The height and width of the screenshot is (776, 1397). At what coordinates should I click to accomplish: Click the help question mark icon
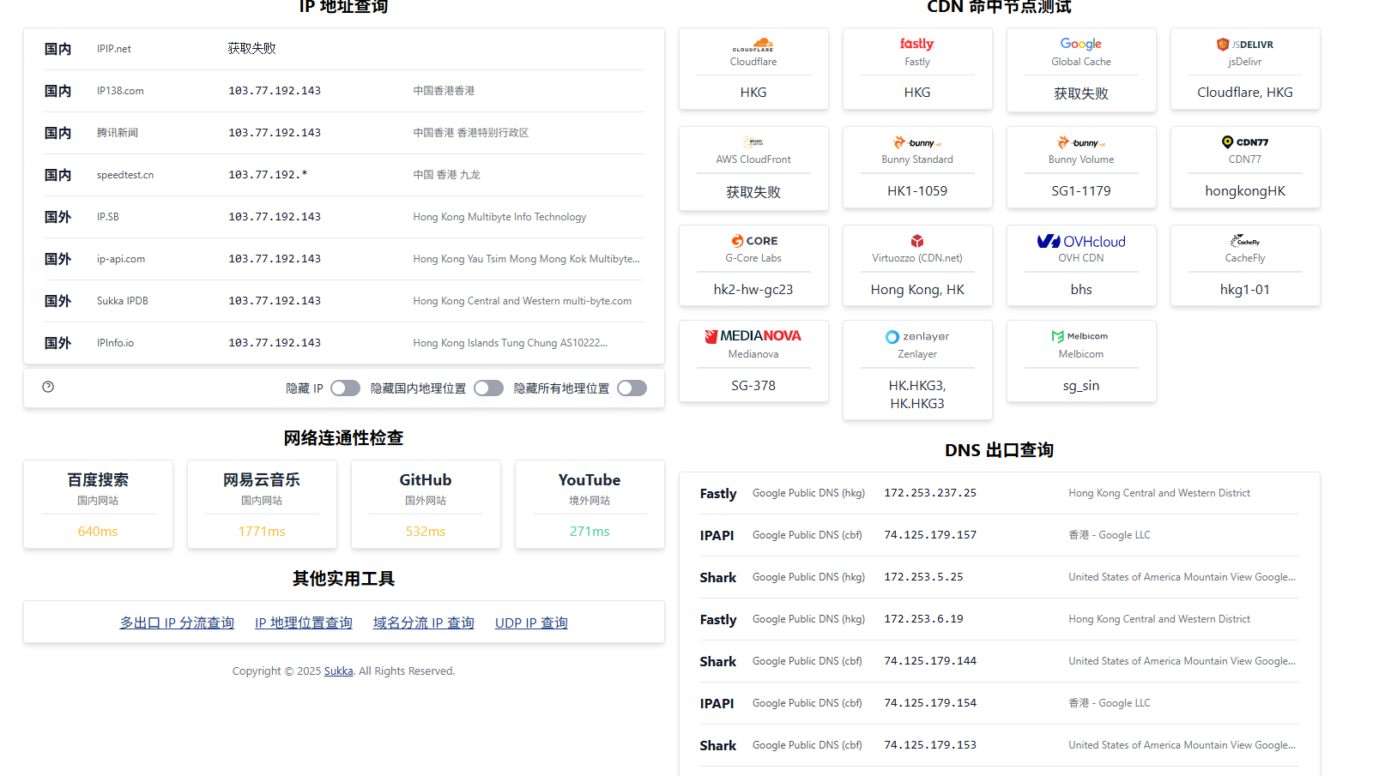pyautogui.click(x=47, y=387)
